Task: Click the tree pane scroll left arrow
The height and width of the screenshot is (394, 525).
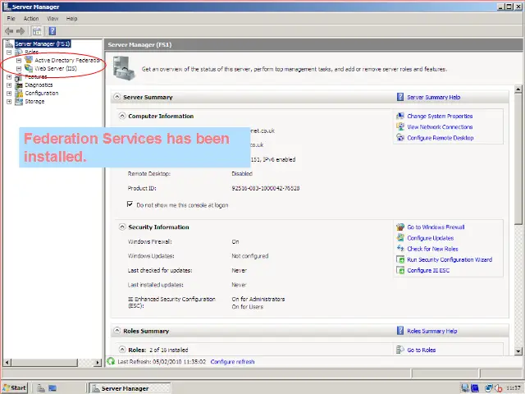Action: pyautogui.click(x=7, y=362)
